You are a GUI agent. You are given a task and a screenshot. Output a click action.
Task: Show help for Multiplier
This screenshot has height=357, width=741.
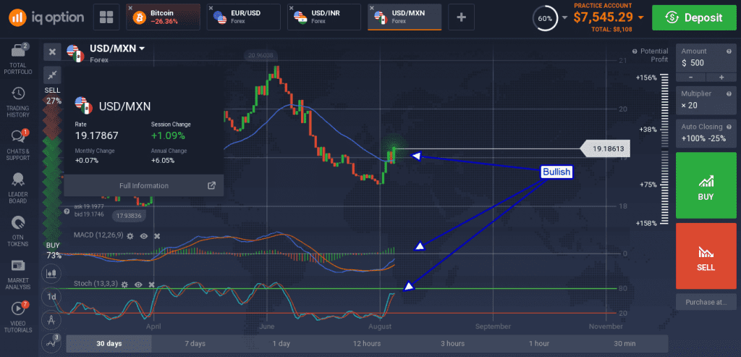tap(729, 93)
